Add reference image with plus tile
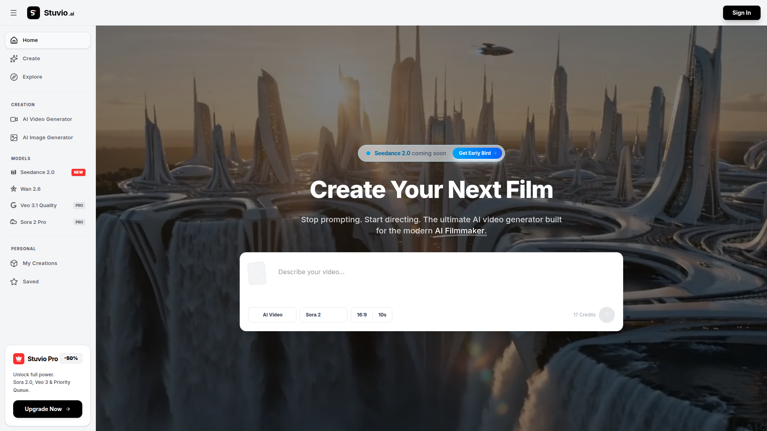Screen dimensions: 767x431 pos(257,273)
